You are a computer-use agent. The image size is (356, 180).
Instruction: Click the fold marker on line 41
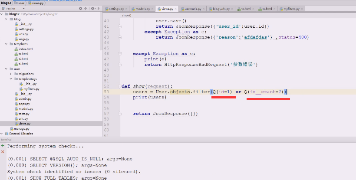click(120, 26)
